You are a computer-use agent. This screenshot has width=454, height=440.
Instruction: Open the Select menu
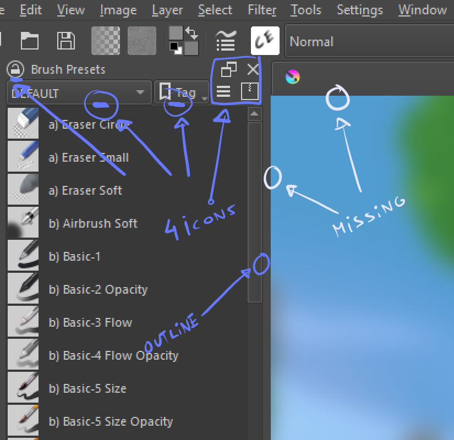click(x=215, y=10)
